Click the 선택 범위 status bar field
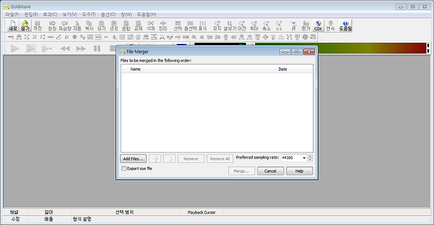The width and height of the screenshot is (434, 225). click(125, 212)
